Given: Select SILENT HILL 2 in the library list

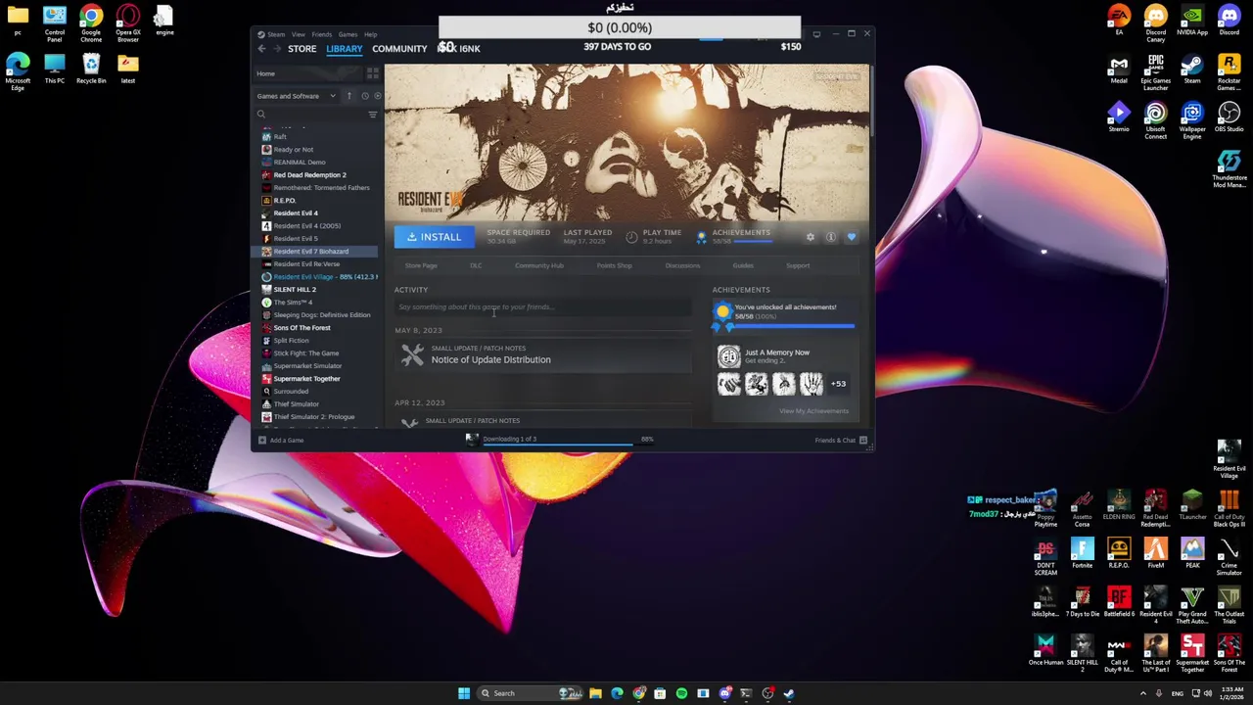Looking at the screenshot, I should tap(295, 290).
